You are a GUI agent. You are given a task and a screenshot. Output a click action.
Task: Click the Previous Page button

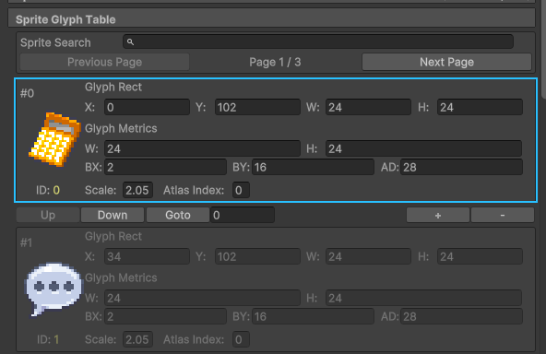(104, 62)
